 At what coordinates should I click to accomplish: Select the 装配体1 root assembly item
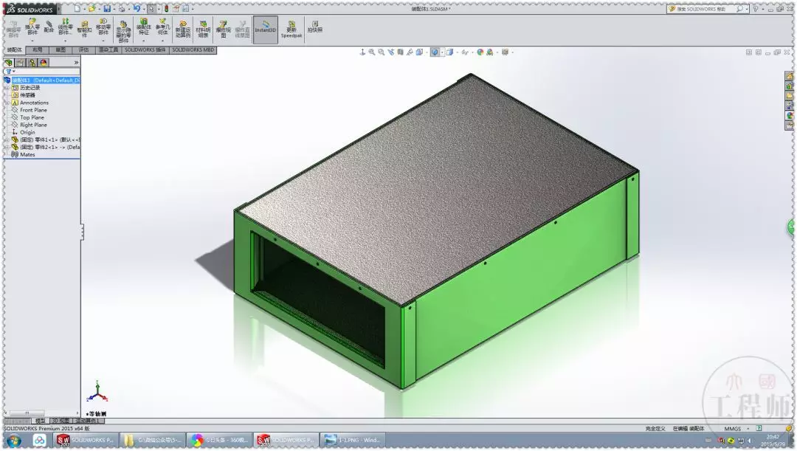point(45,80)
